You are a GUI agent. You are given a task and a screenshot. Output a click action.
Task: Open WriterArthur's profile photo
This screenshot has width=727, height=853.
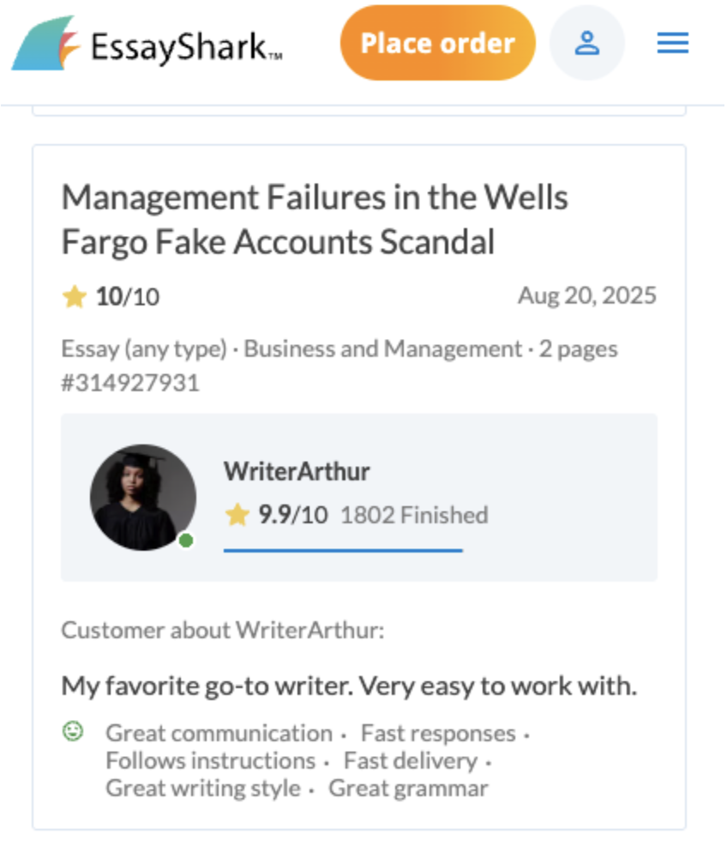pos(142,498)
